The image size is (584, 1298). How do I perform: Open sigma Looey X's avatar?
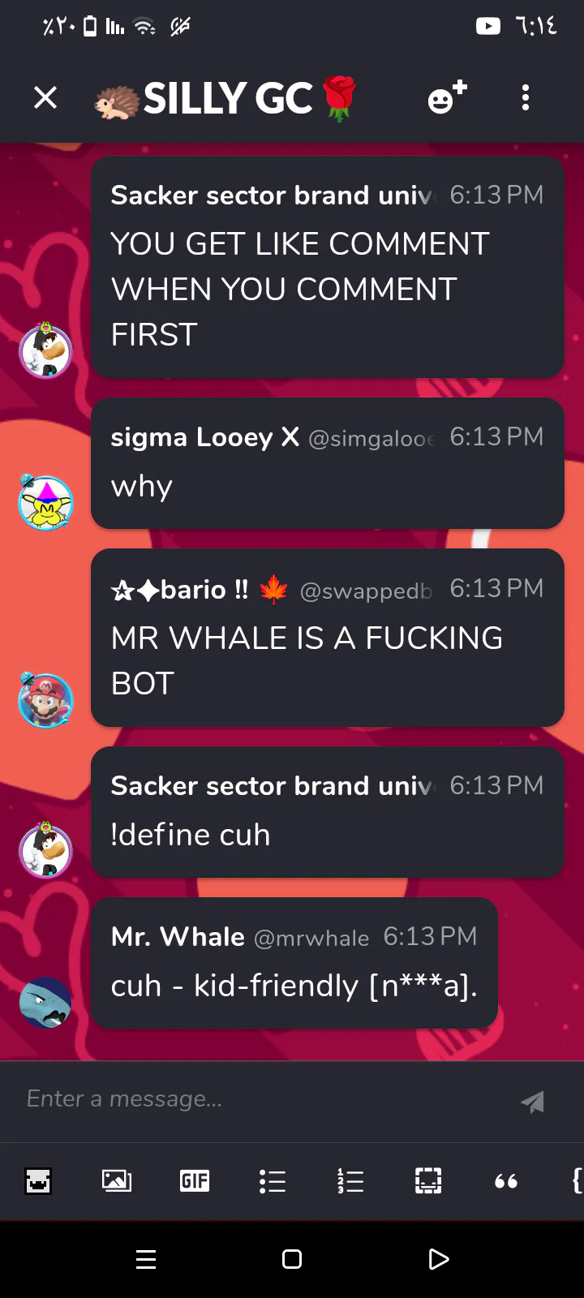tap(45, 502)
